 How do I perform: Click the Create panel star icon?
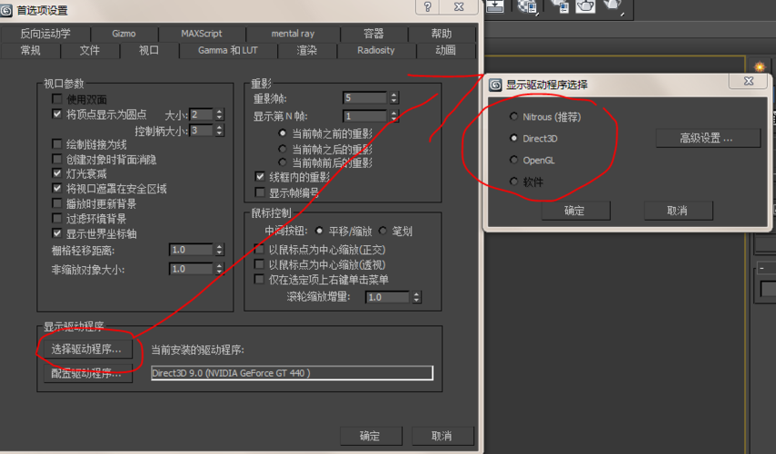coord(759,65)
